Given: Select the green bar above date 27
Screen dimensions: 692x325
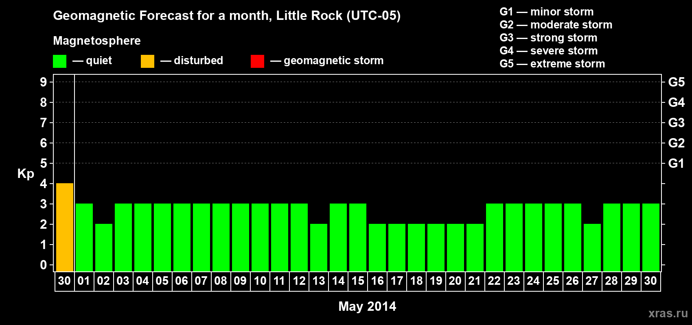Looking at the screenshot, I should (x=592, y=247).
